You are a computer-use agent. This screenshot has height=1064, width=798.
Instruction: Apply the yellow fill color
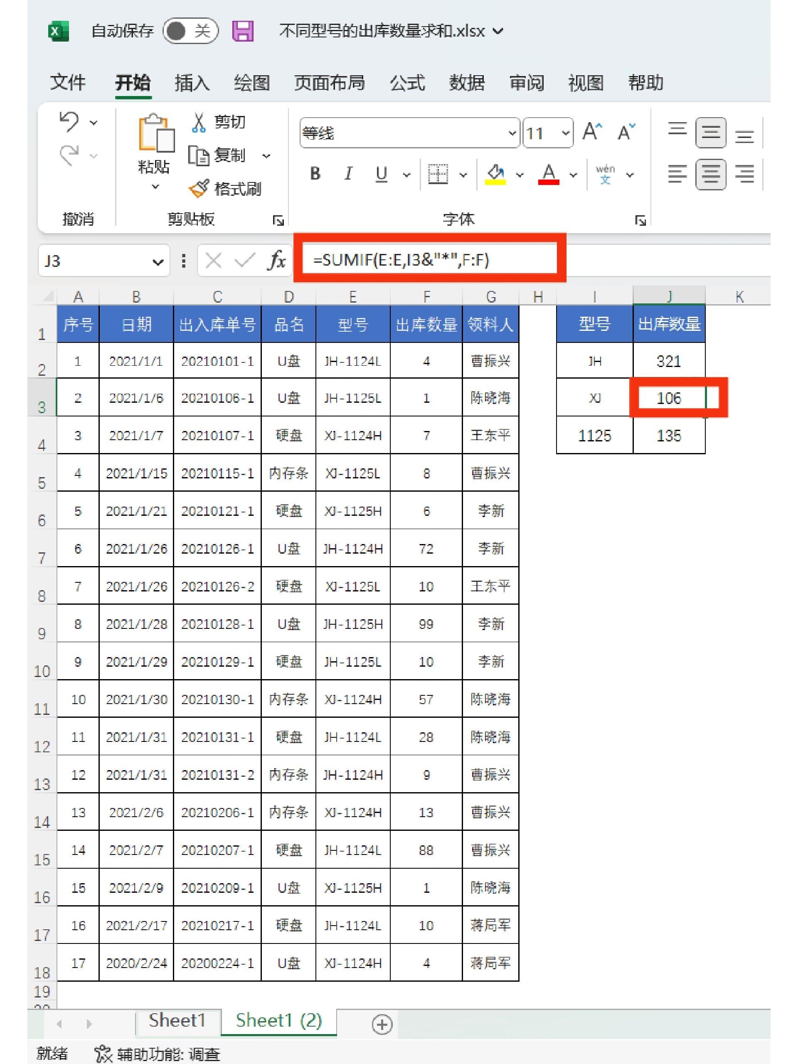click(x=495, y=174)
